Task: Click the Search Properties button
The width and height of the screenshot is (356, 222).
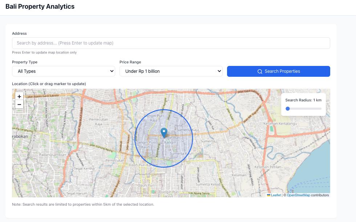Action: point(278,71)
